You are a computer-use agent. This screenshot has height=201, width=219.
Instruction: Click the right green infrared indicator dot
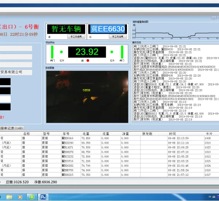(112, 52)
